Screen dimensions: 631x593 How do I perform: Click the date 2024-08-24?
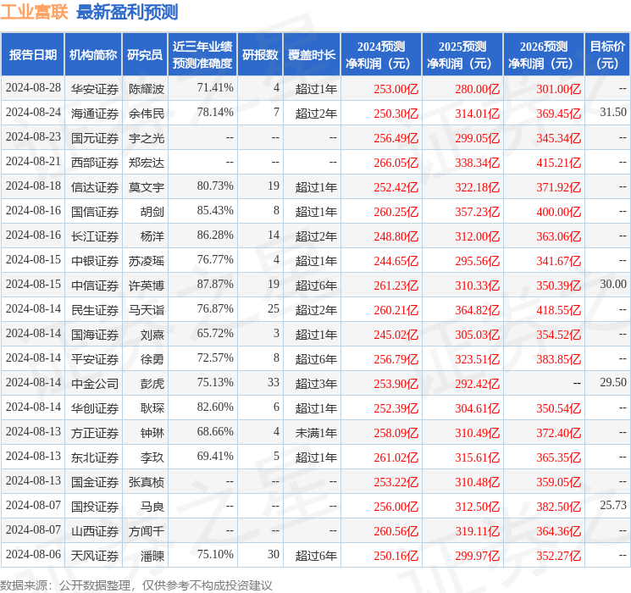(x=33, y=112)
